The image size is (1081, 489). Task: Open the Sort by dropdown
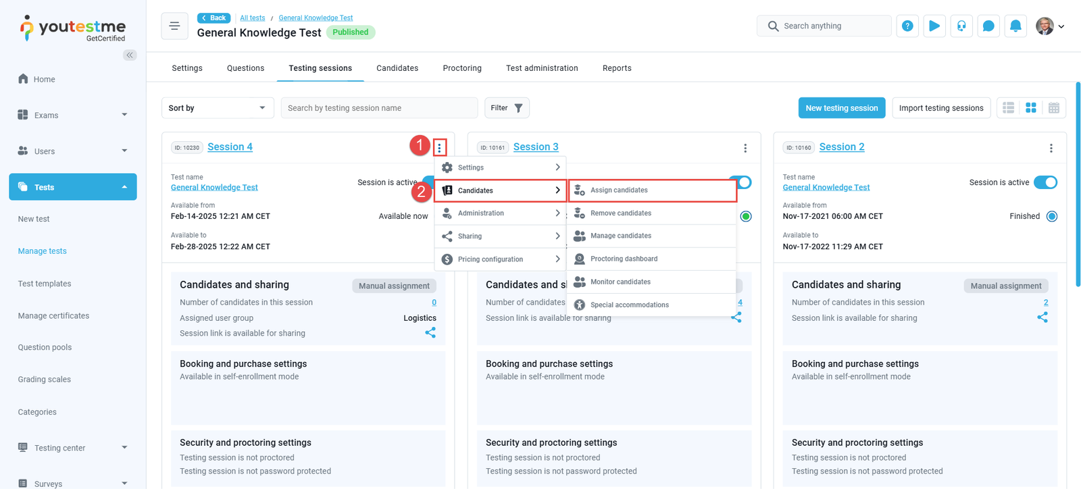click(x=217, y=108)
